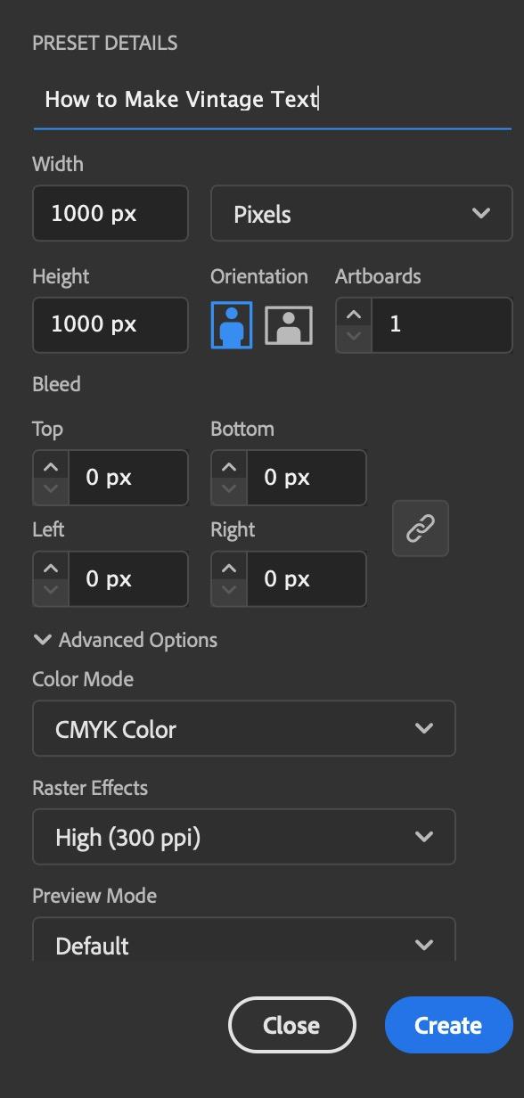Increase artboards count with up arrow
Image resolution: width=524 pixels, height=1098 pixels.
click(354, 314)
